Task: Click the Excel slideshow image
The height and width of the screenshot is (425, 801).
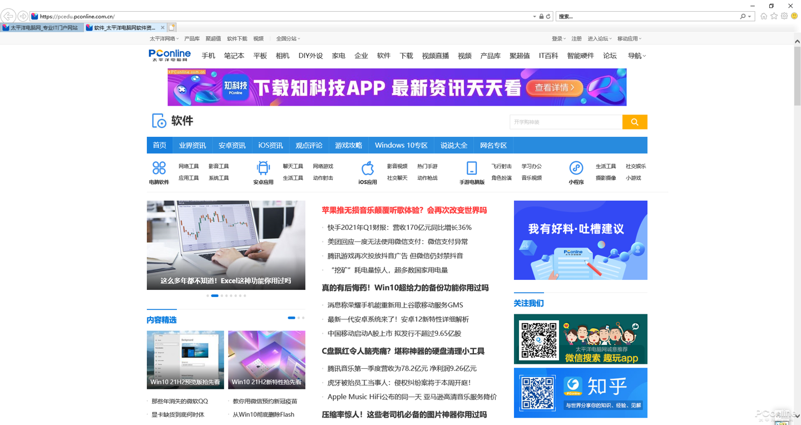Action: (x=226, y=245)
